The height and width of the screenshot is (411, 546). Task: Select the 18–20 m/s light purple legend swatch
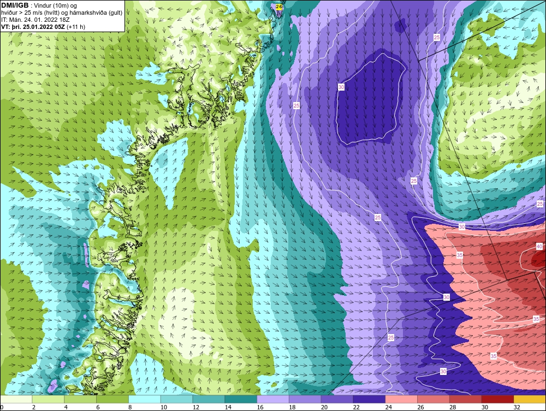point(305,399)
